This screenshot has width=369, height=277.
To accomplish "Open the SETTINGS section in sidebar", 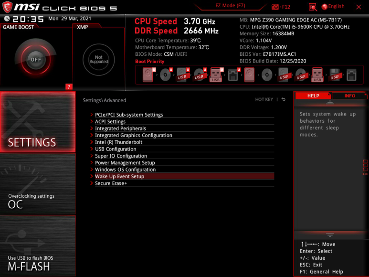I will [x=38, y=122].
